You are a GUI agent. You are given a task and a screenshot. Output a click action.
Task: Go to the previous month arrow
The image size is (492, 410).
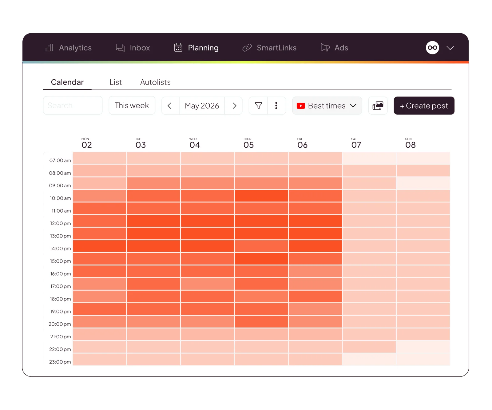click(170, 105)
